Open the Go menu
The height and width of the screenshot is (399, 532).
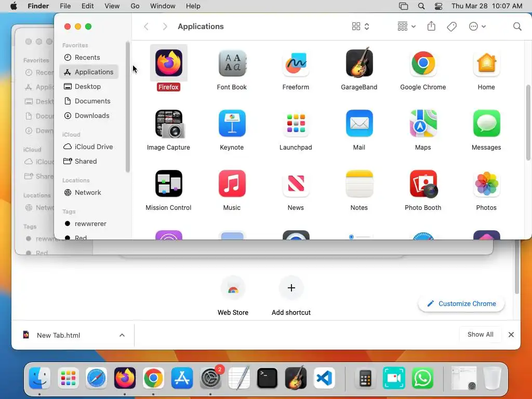click(135, 6)
